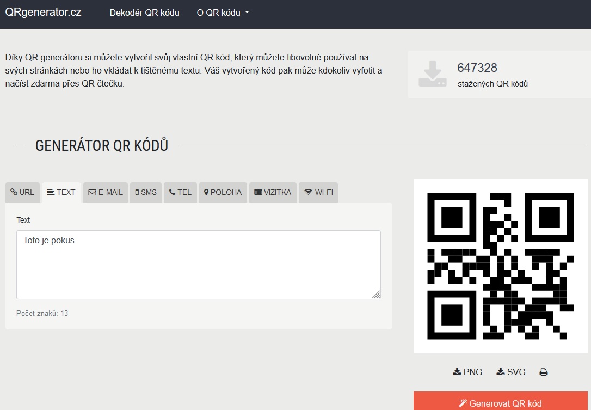591x410 pixels.
Task: Grab the textarea resize handle corner
Action: [376, 295]
